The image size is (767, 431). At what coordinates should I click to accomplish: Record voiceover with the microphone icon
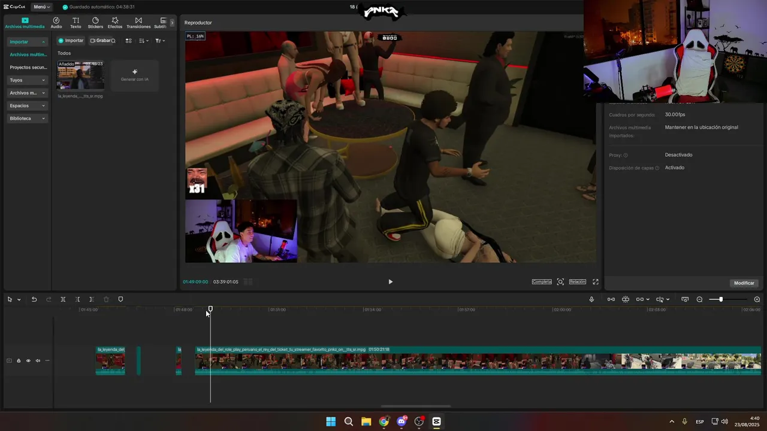click(591, 299)
